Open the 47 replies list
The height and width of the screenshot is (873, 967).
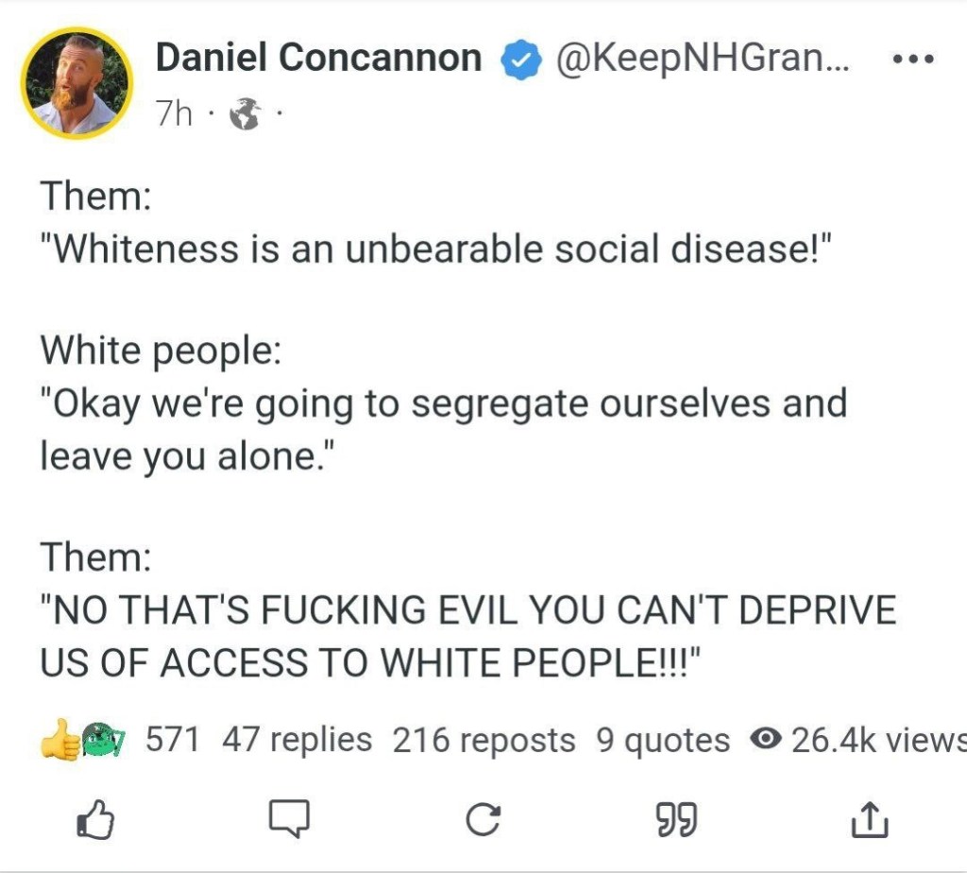pyautogui.click(x=297, y=740)
